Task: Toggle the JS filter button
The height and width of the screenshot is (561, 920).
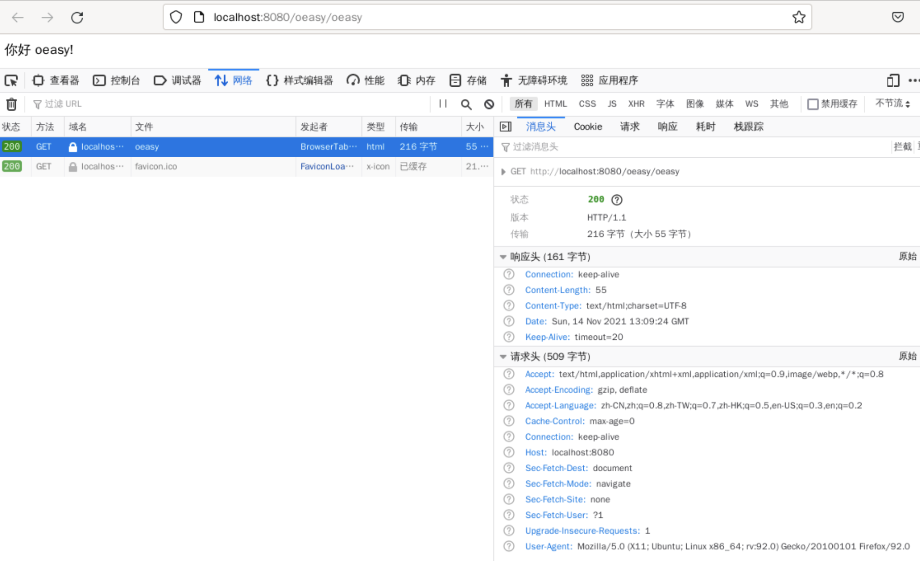Action: click(x=612, y=104)
